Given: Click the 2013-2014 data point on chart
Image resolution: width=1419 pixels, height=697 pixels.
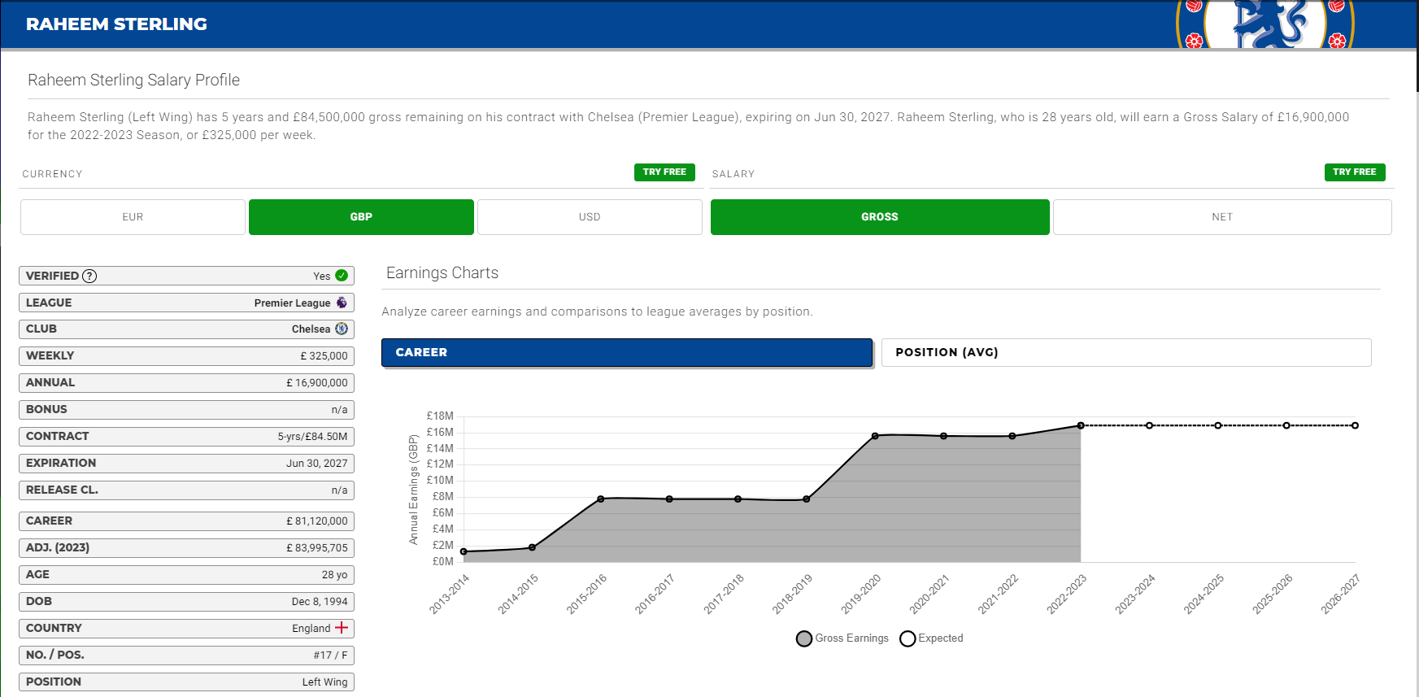Looking at the screenshot, I should click(x=464, y=551).
